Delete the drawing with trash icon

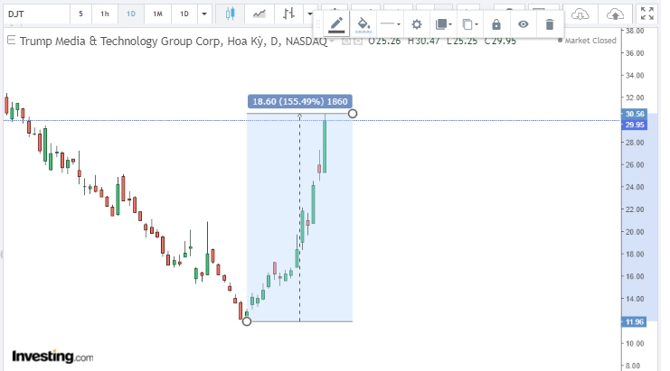[x=550, y=24]
